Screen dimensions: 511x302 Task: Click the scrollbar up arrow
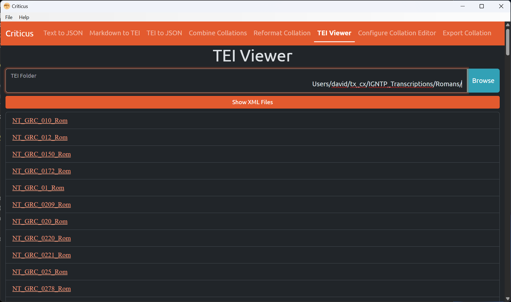[x=508, y=25]
